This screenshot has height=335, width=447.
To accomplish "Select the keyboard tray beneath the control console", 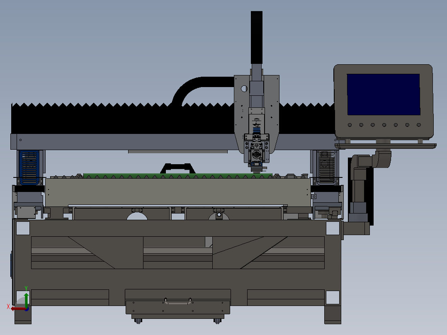I will pos(386,146).
